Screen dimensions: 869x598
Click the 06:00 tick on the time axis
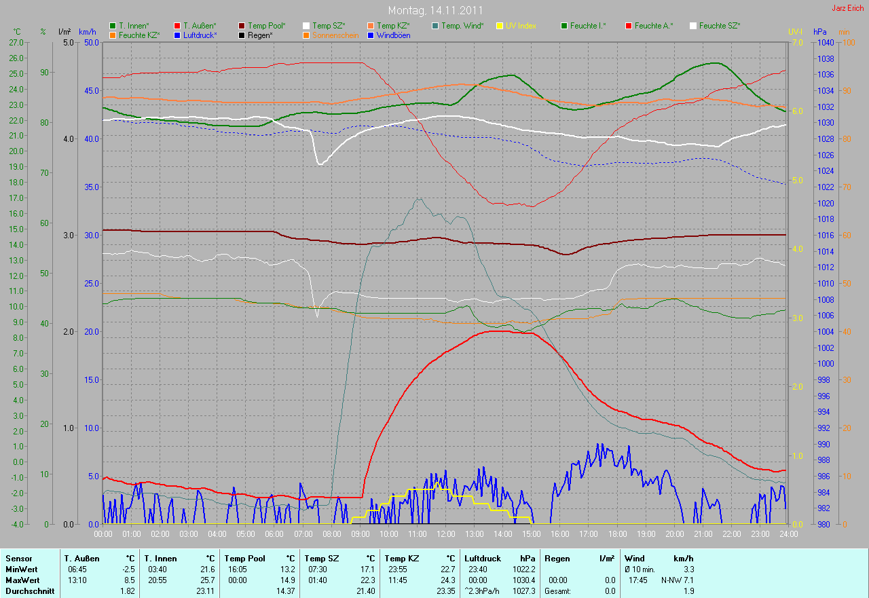pyautogui.click(x=274, y=534)
